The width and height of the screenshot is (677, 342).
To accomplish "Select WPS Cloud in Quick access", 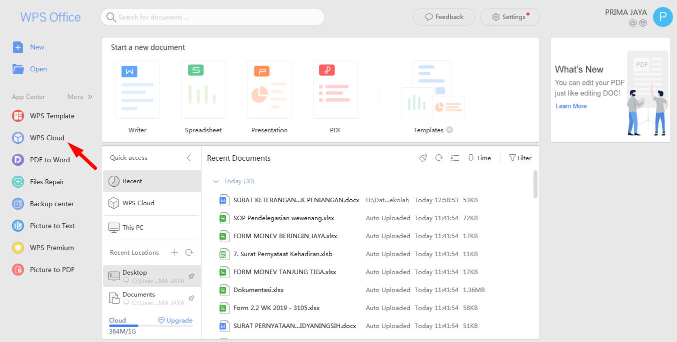I will click(152, 203).
